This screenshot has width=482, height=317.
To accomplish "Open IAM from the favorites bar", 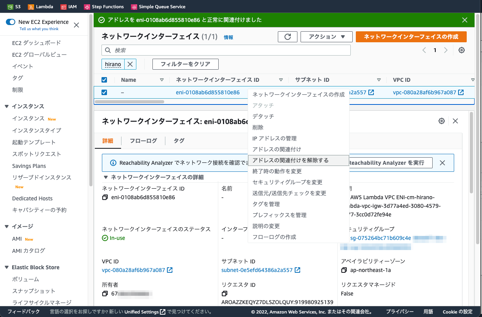I will [69, 6].
